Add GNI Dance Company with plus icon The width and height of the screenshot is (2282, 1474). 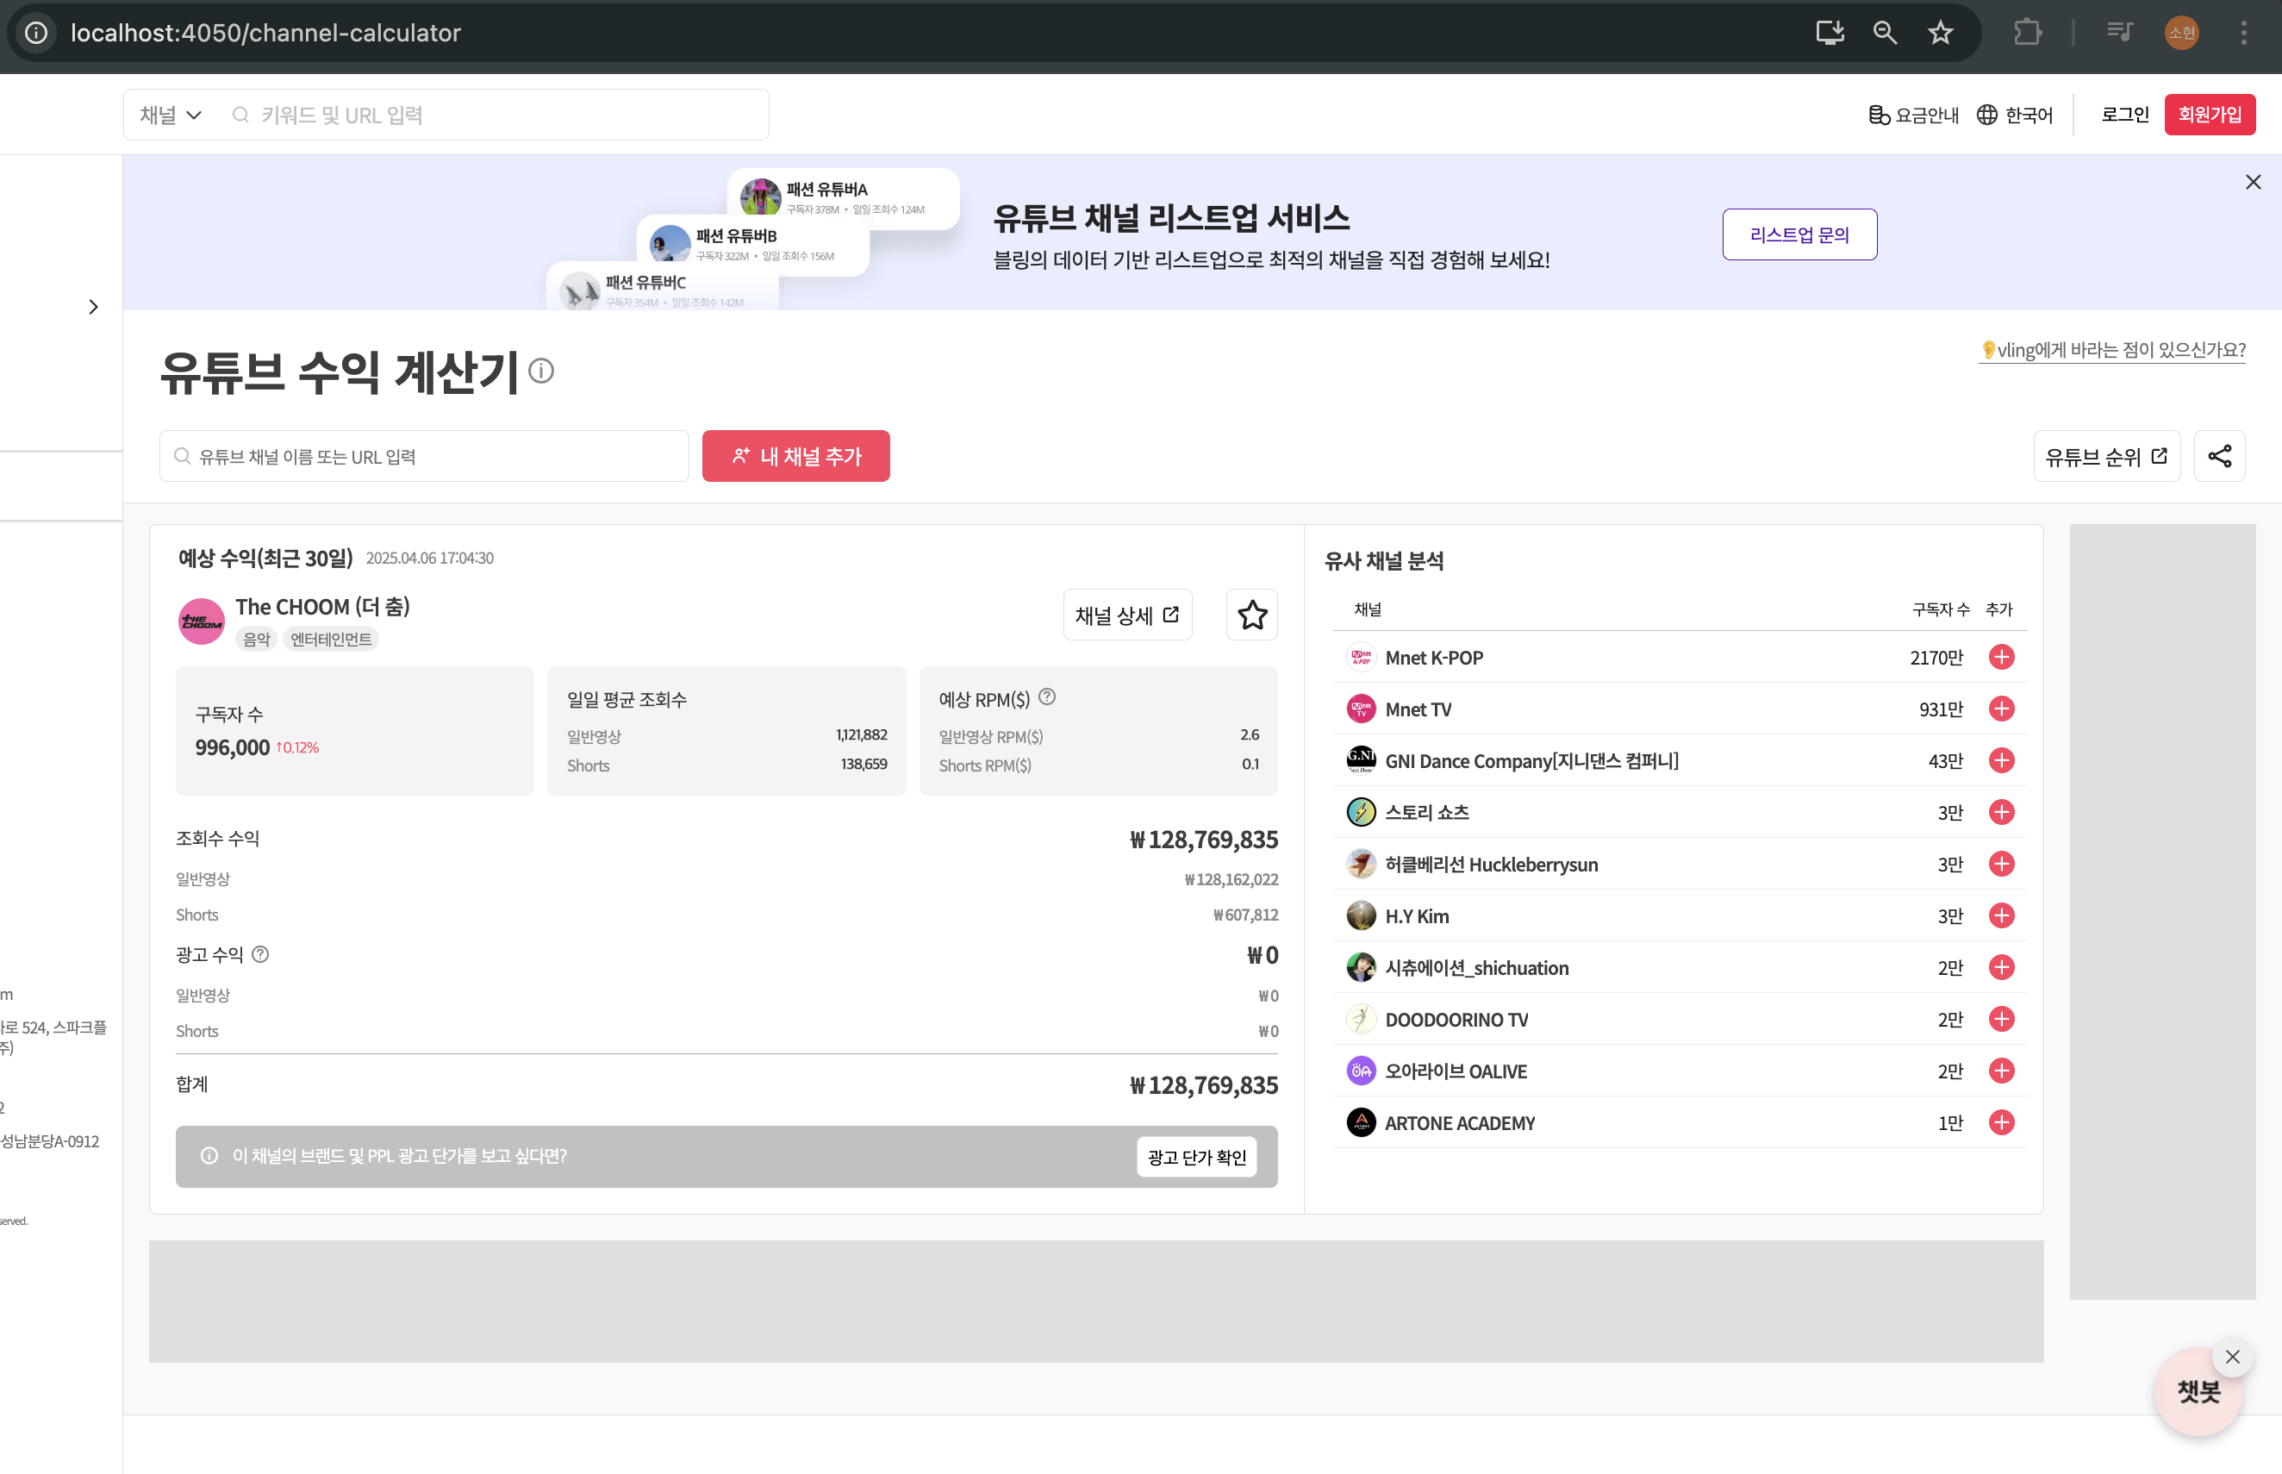tap(2001, 761)
